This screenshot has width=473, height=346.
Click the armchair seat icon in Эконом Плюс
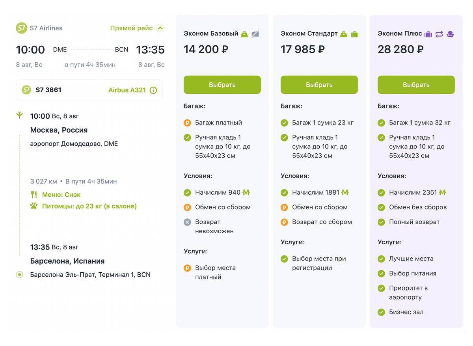click(x=450, y=34)
